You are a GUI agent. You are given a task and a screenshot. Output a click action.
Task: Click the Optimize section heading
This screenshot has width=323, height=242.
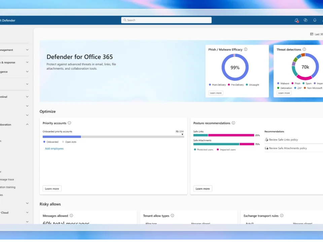point(47,111)
